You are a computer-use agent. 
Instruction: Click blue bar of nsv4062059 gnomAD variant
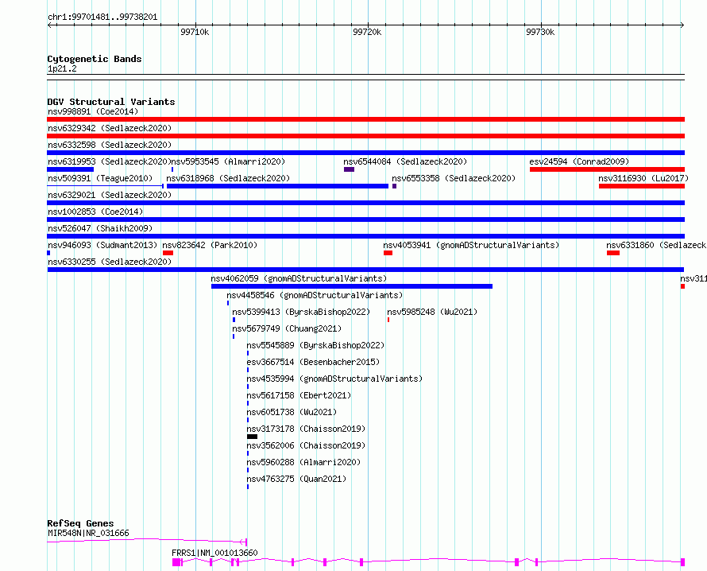pyautogui.click(x=352, y=286)
